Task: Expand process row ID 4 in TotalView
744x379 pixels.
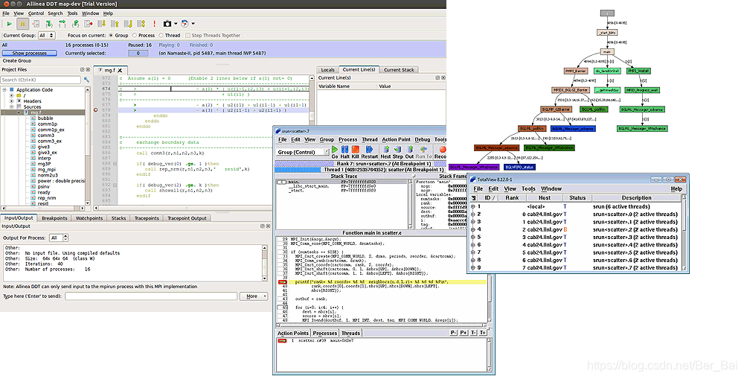Action: (x=473, y=229)
